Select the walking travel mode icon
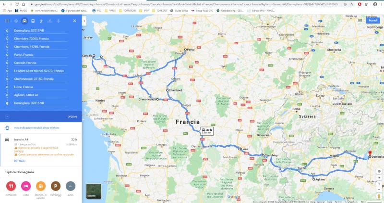Image resolution: width=384 pixels, height=203 pixels. tap(41, 21)
